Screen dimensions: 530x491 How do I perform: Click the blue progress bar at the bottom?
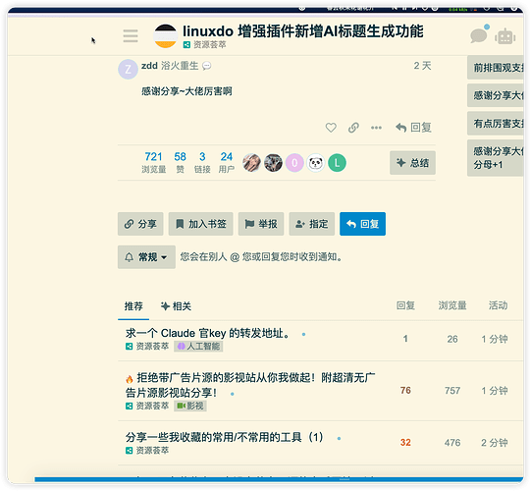[279, 479]
